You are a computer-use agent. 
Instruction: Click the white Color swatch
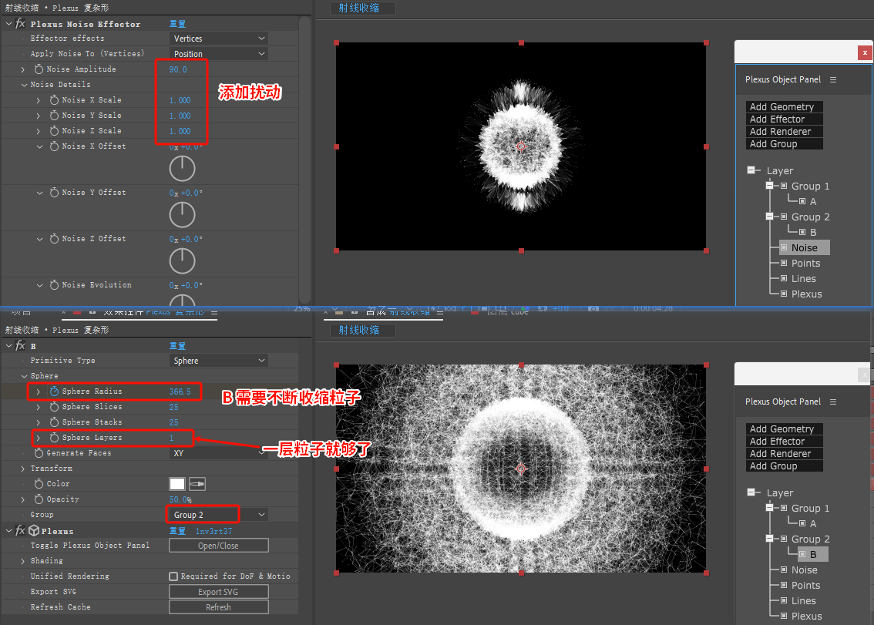pos(177,484)
